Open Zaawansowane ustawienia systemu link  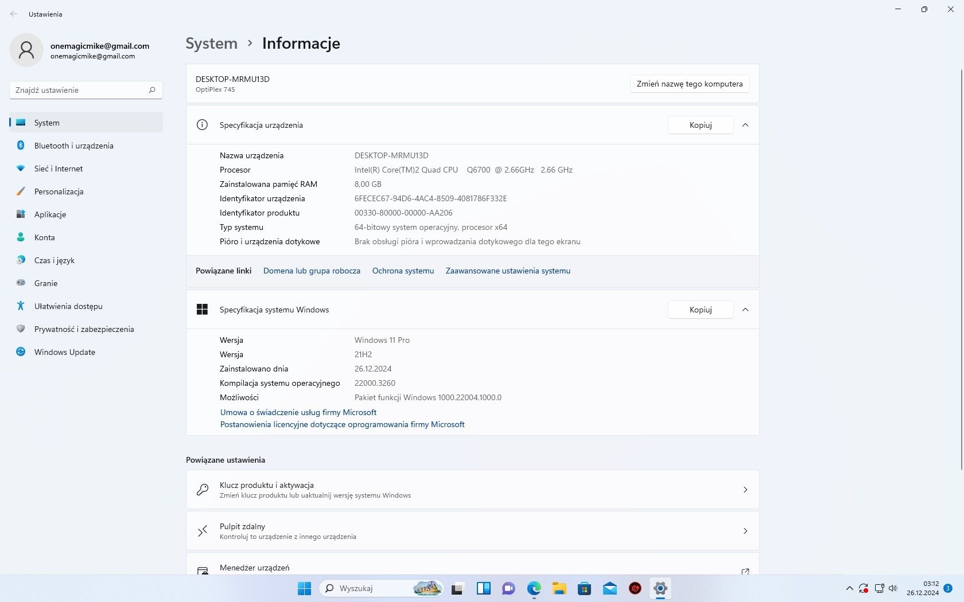[508, 271]
